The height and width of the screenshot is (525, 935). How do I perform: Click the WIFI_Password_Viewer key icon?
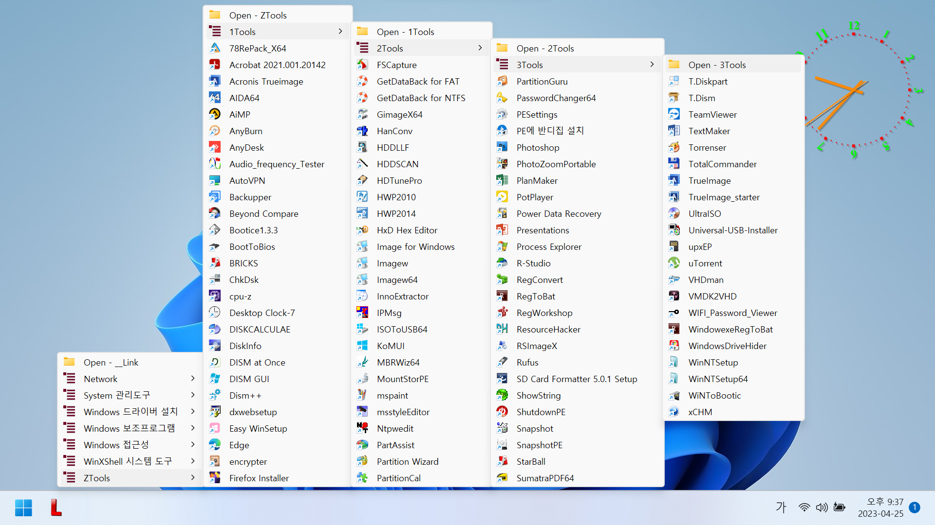[674, 313]
